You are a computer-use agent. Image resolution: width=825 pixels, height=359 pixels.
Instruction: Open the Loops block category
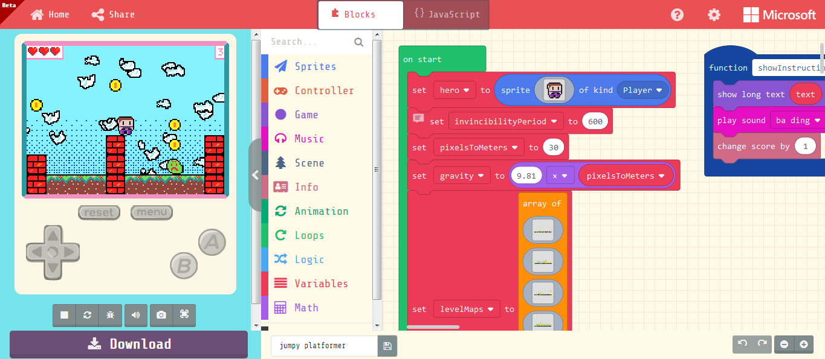316,235
